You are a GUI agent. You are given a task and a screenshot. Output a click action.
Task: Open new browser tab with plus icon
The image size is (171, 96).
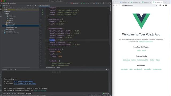165,2
